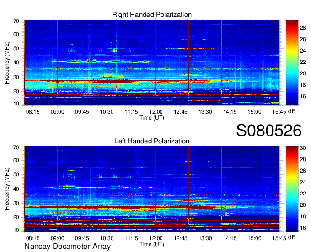311x252 pixels.
Task: Click the 70 MHz tick of Left Handed plot
Action: [16, 147]
